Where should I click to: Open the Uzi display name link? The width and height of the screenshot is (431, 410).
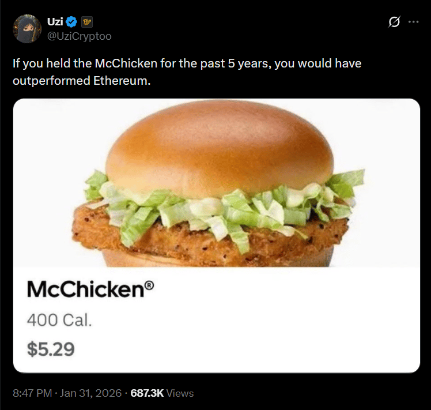55,21
